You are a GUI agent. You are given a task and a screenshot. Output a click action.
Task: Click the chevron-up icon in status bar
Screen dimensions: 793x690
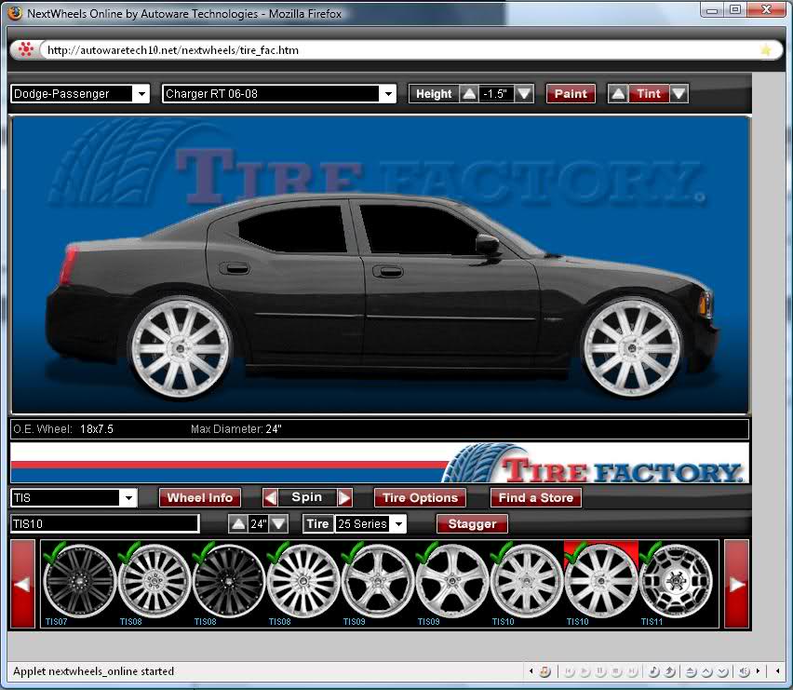[x=706, y=671]
